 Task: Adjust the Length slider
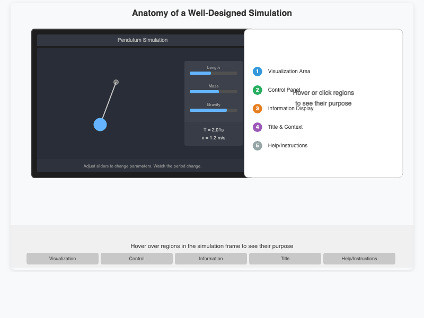pyautogui.click(x=214, y=73)
